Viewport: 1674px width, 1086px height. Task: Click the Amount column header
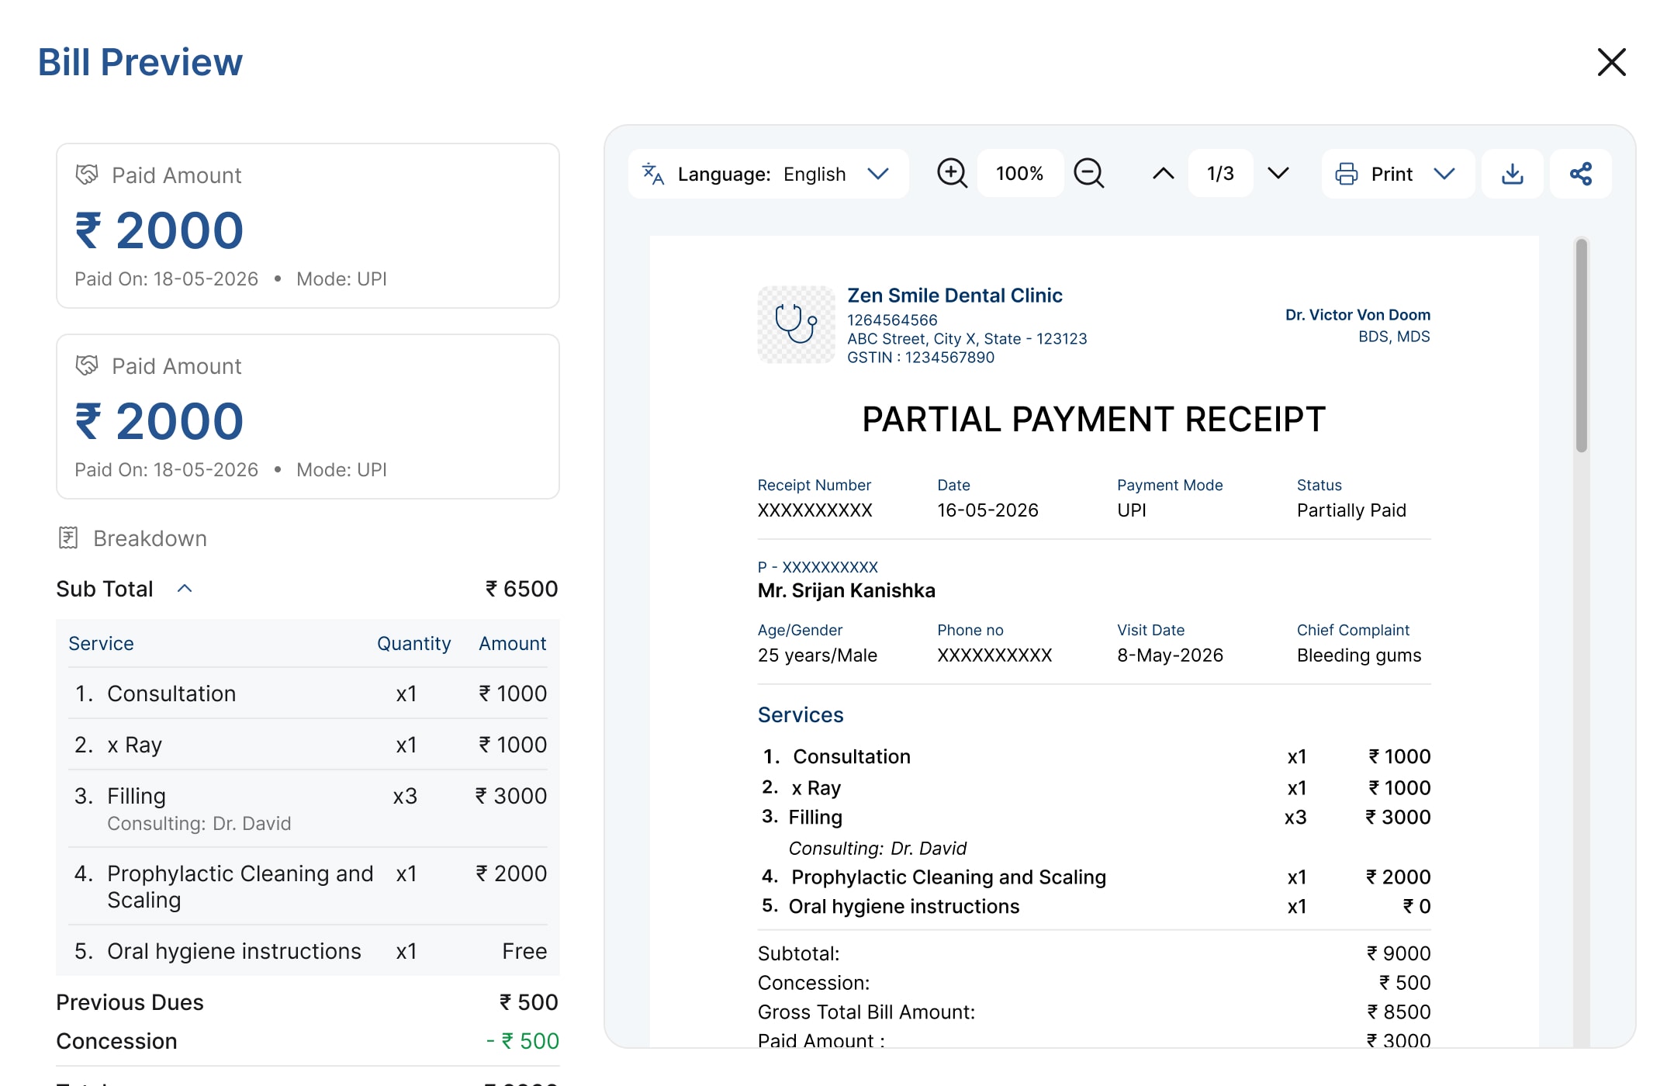(512, 644)
